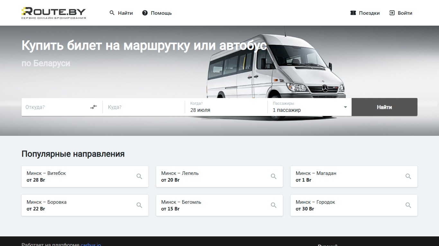Click the Route.by logo

pyautogui.click(x=54, y=13)
